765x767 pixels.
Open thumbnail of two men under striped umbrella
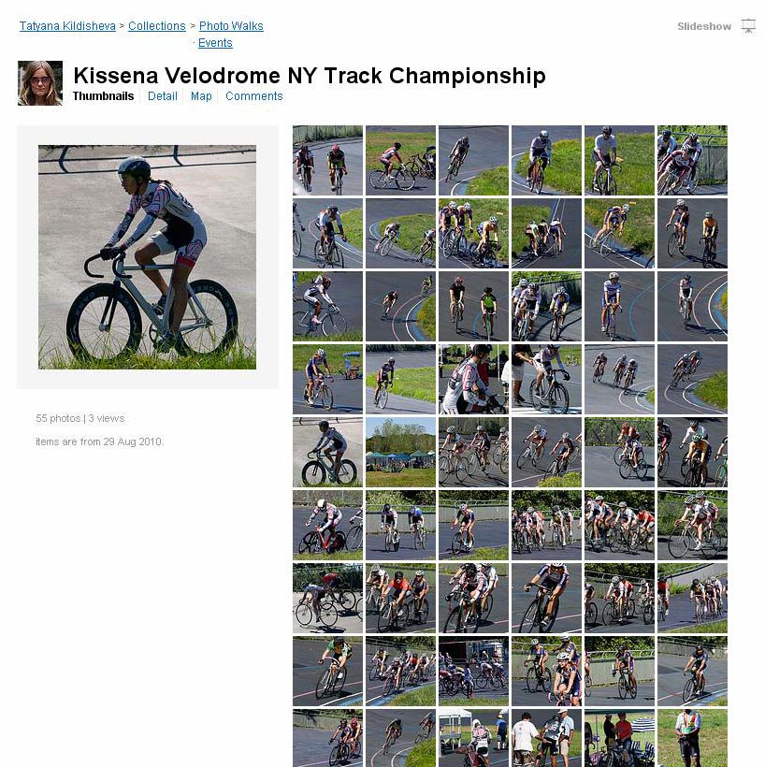point(619,738)
